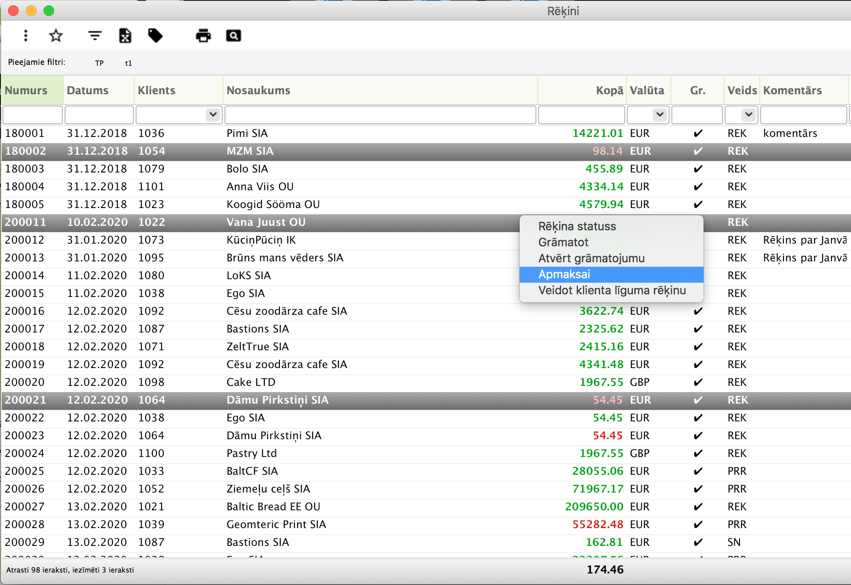Click Gr. checkmark in Pastry Ltd row

(x=698, y=453)
